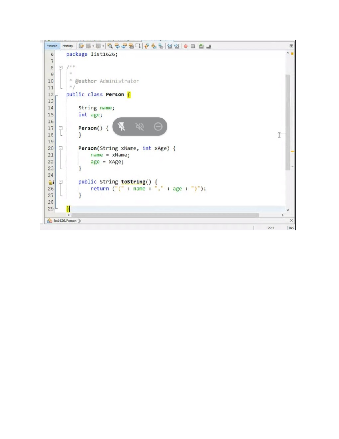Select the Source tab
Viewport: 339px width, 439px height.
click(x=52, y=46)
